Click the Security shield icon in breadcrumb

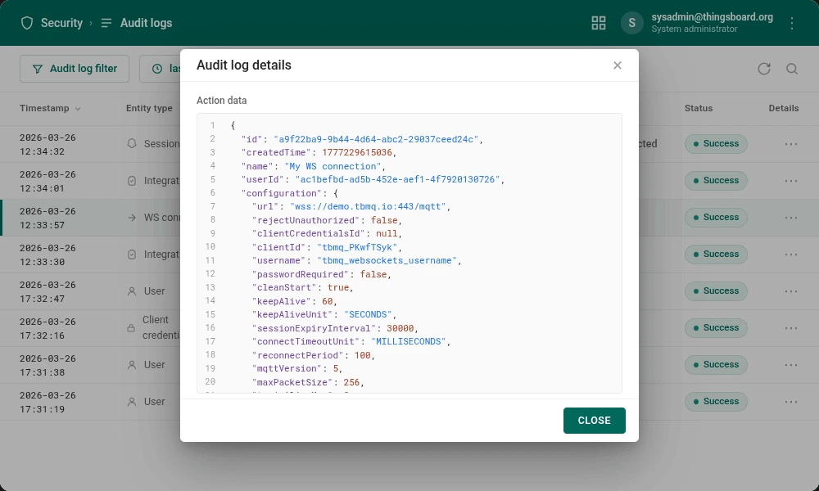point(27,23)
